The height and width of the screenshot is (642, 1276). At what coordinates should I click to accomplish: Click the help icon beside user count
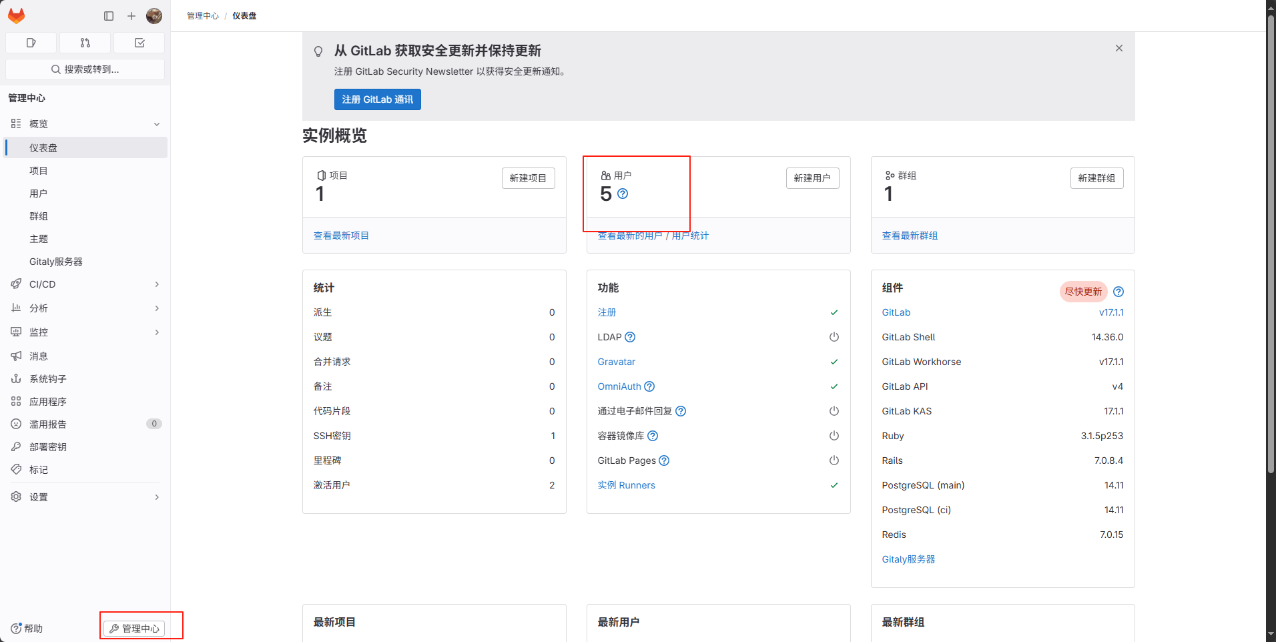tap(623, 194)
